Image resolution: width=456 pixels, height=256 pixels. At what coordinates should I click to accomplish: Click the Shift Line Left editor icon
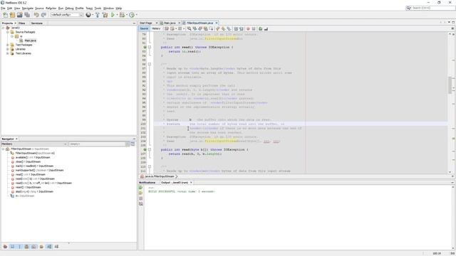(x=236, y=28)
